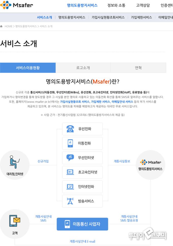Select the 유선전화 telephone icon

tap(70, 129)
